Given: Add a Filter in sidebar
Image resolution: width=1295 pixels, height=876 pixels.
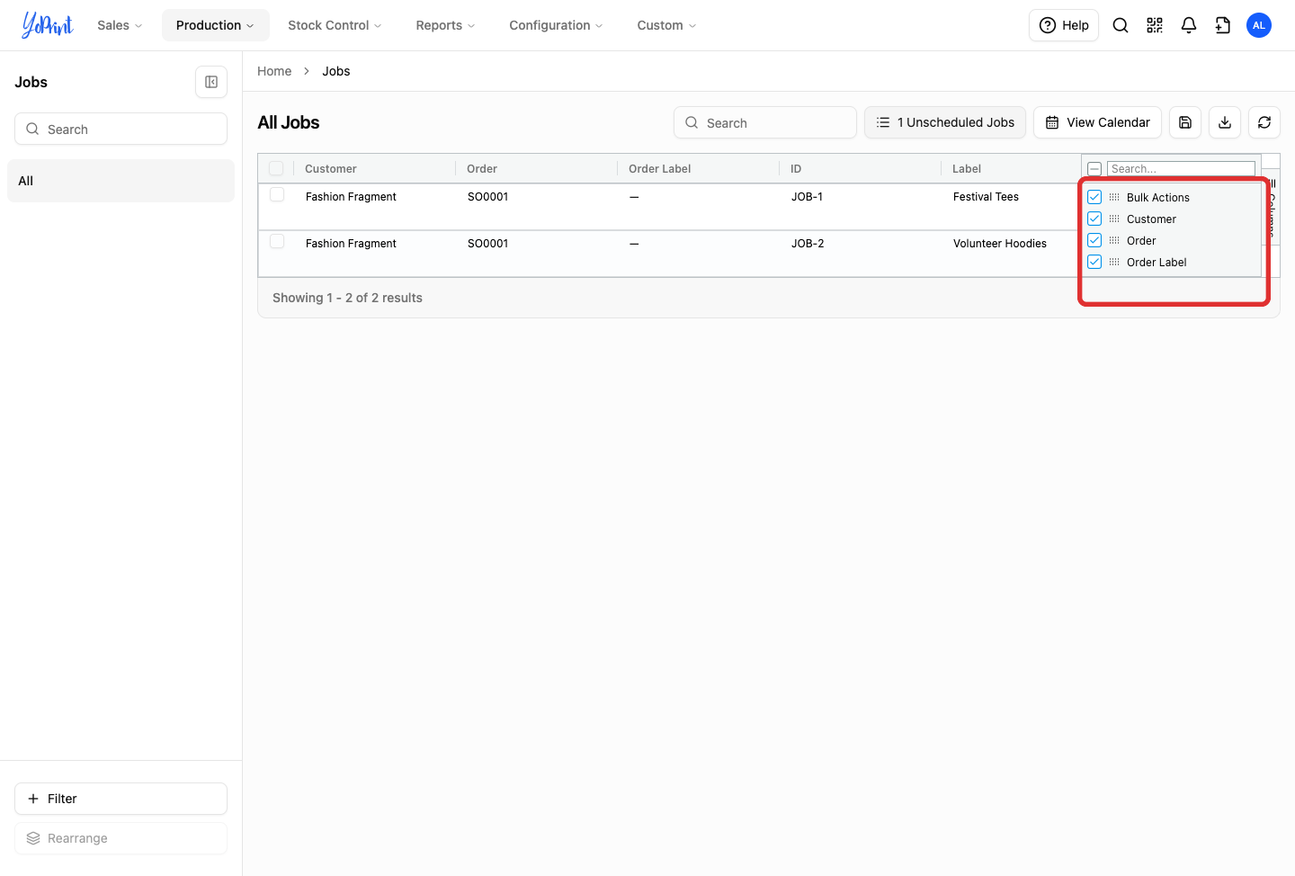Looking at the screenshot, I should click(x=121, y=799).
